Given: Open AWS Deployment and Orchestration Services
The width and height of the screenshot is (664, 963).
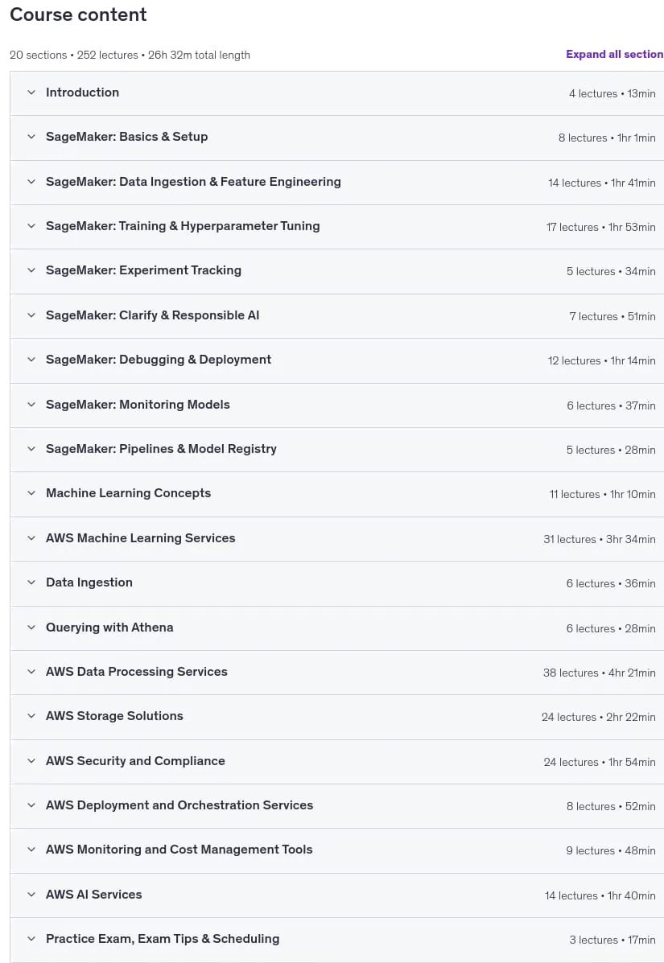Looking at the screenshot, I should coord(336,806).
